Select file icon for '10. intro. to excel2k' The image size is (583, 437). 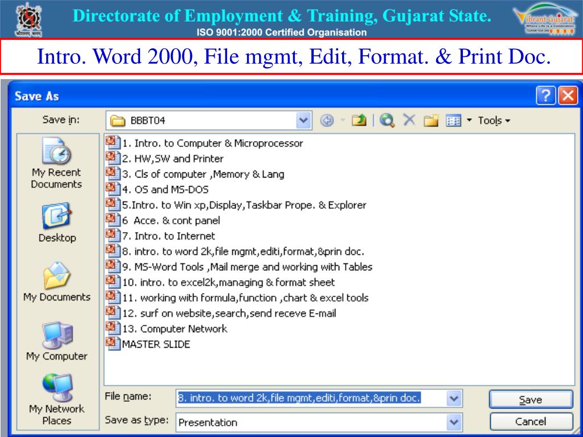pyautogui.click(x=113, y=282)
